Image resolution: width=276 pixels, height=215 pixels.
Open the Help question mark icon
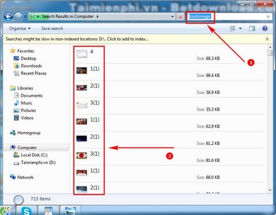265,28
